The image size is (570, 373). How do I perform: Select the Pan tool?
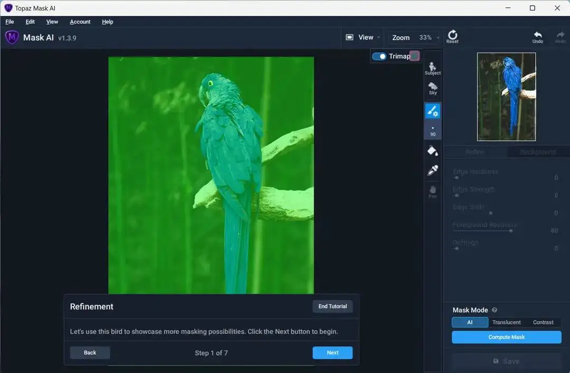click(432, 190)
